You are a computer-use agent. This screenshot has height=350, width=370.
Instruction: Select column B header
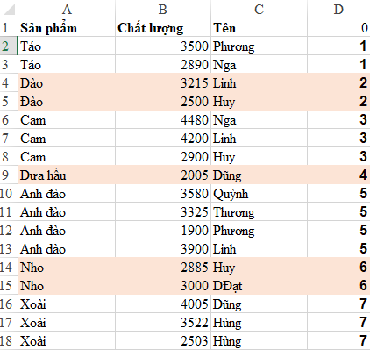click(163, 10)
